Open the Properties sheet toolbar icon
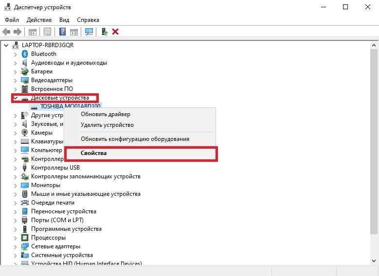 pyautogui.click(x=47, y=32)
